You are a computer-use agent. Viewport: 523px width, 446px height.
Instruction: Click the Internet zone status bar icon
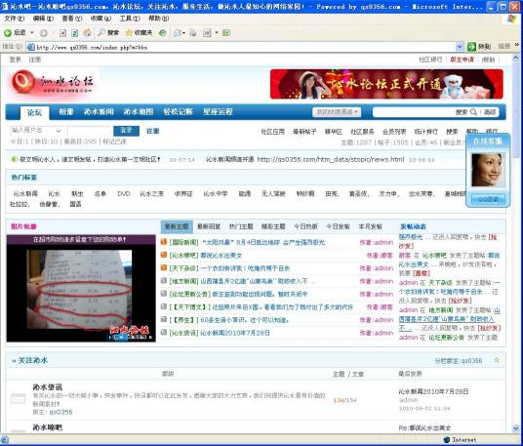(447, 440)
